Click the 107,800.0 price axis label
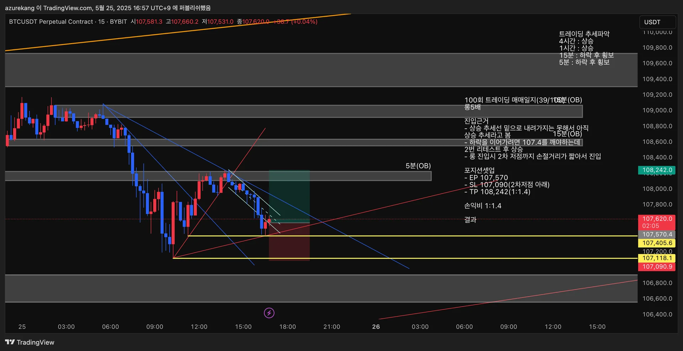The height and width of the screenshot is (351, 683). point(657,205)
